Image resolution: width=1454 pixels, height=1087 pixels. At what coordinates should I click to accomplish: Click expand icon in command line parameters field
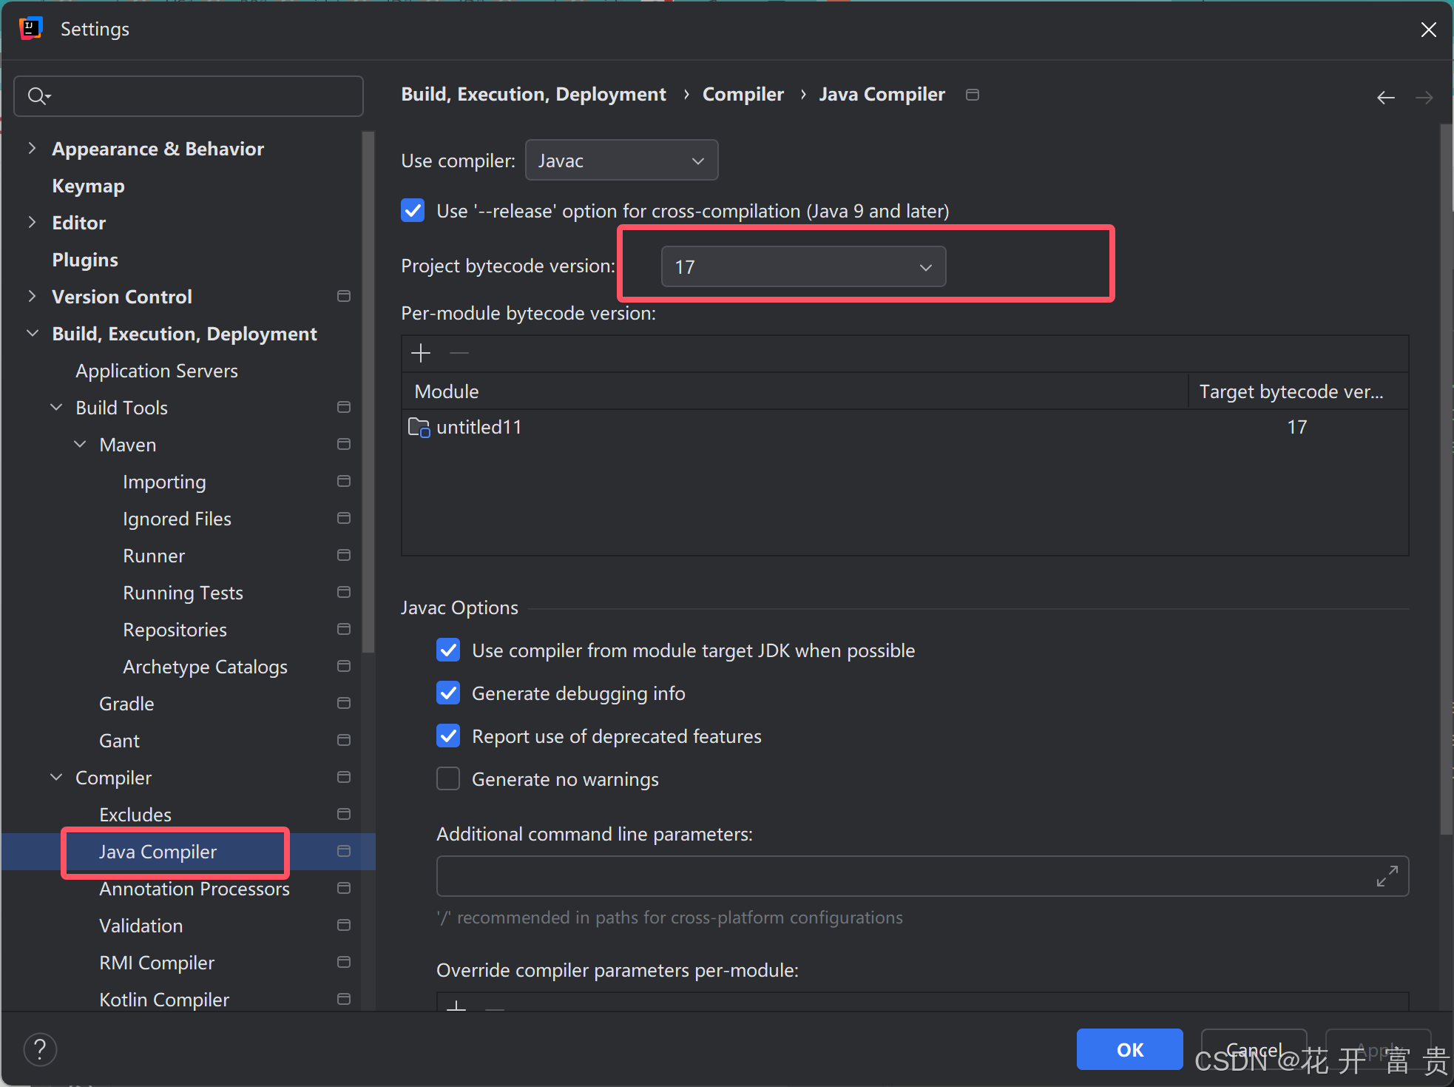click(x=1387, y=876)
